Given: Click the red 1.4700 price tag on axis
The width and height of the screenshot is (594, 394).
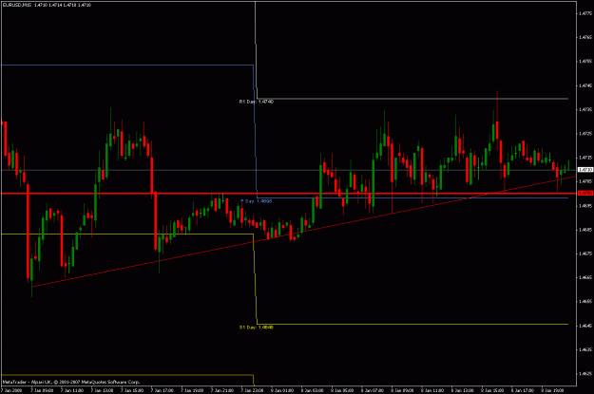Looking at the screenshot, I should point(585,193).
